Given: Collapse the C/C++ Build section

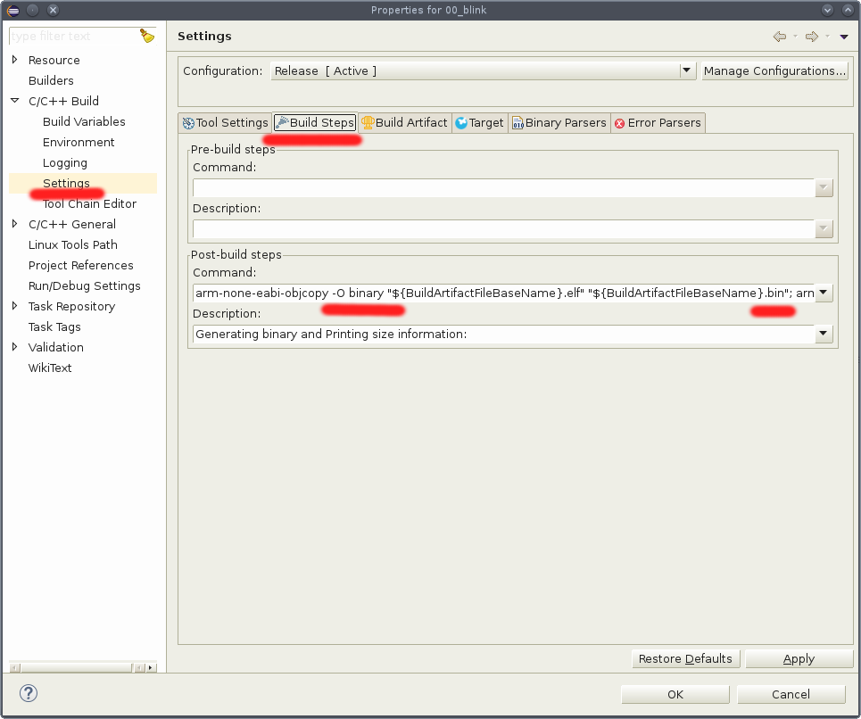Looking at the screenshot, I should [x=12, y=101].
